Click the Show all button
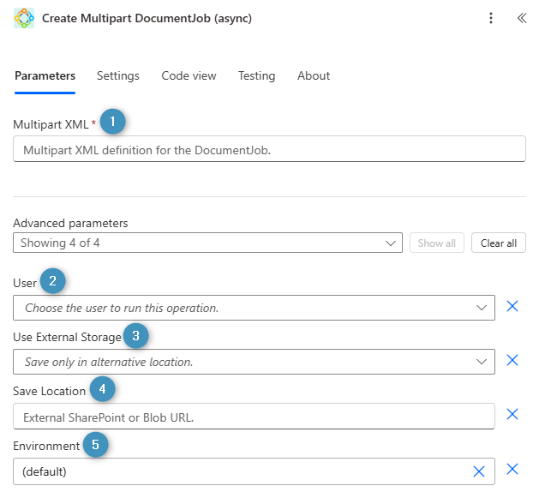This screenshot has height=492, width=533. (x=436, y=243)
